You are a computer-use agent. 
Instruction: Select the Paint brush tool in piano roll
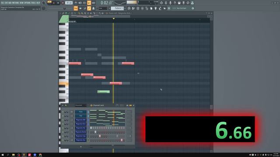(82, 13)
